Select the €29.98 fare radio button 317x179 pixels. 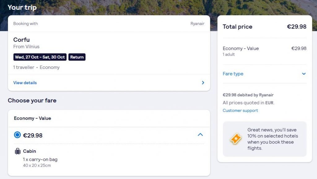(x=17, y=135)
